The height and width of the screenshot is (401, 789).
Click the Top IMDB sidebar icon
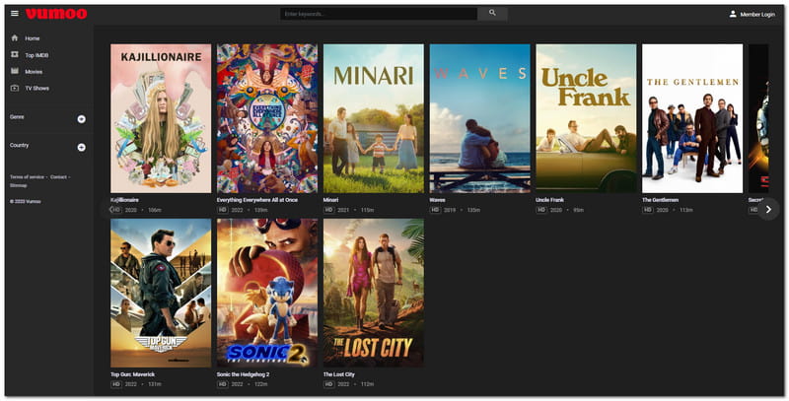click(x=15, y=55)
